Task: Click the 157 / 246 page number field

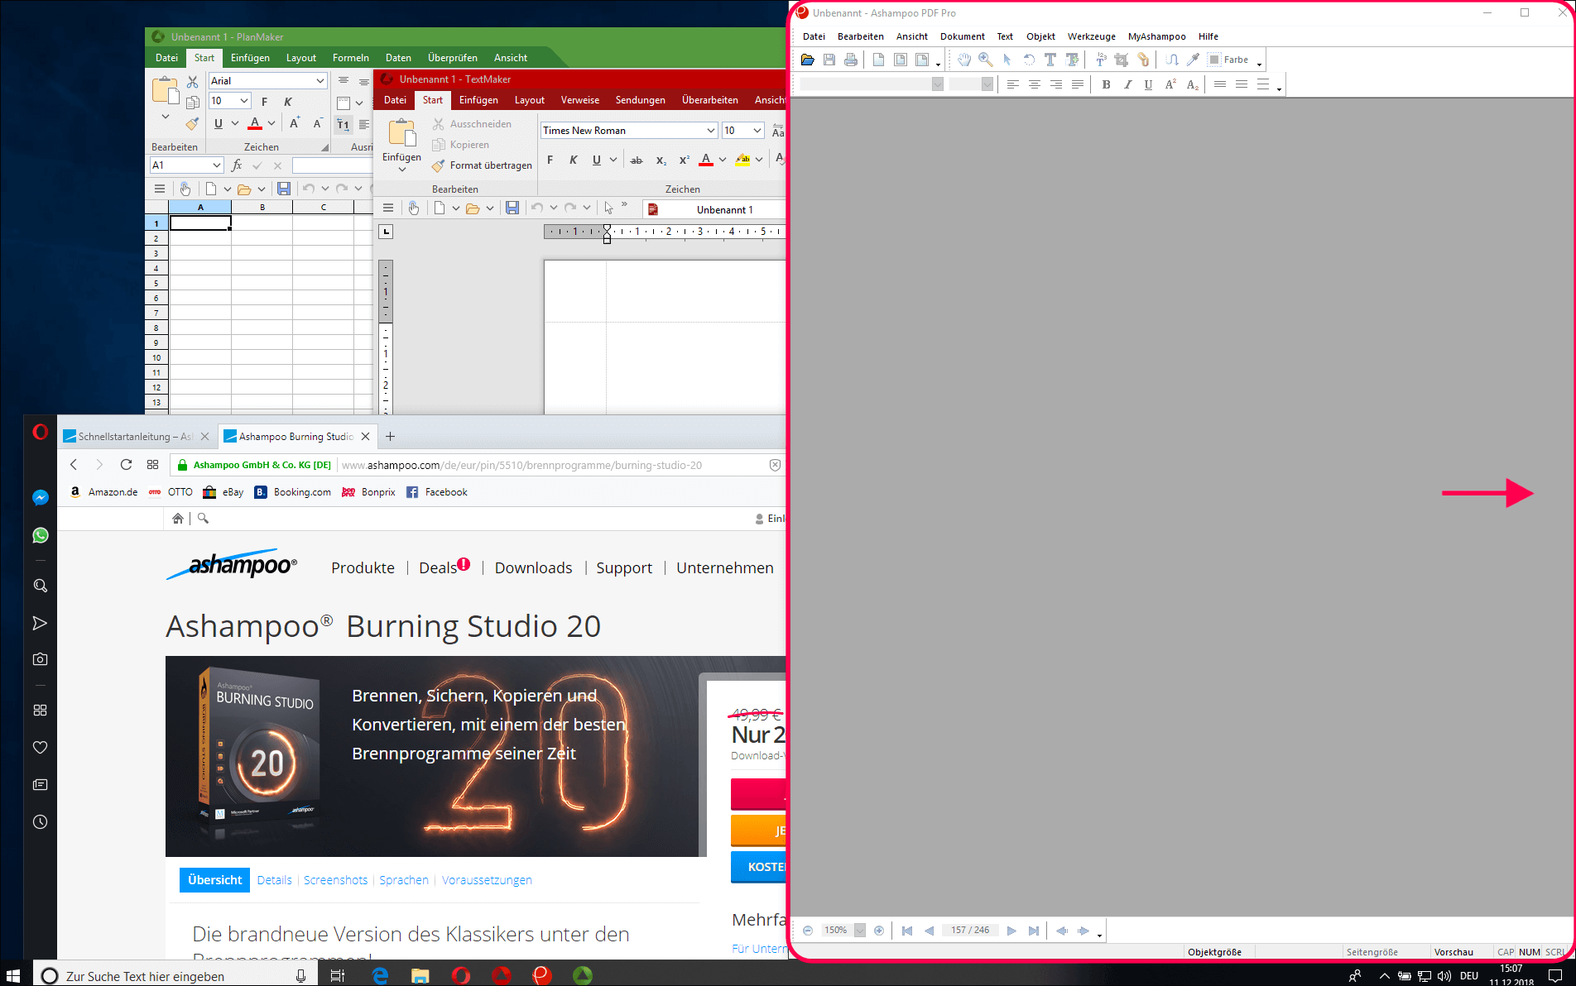Action: point(970,931)
